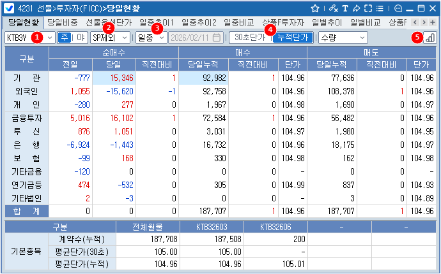441x274 pixels.
Task: Add this screen to favorites with star icon
Action: pyautogui.click(x=314, y=8)
